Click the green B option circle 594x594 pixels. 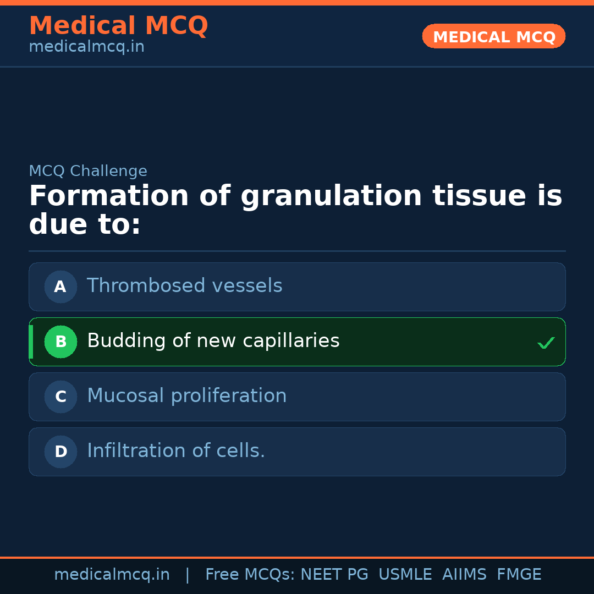61,342
